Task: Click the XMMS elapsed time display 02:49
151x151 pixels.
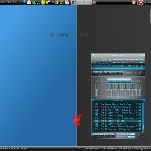Action: [106, 60]
